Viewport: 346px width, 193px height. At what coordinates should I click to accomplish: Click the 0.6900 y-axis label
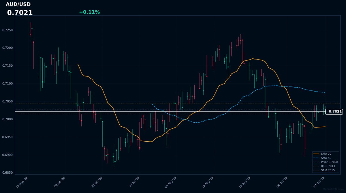[7, 155]
